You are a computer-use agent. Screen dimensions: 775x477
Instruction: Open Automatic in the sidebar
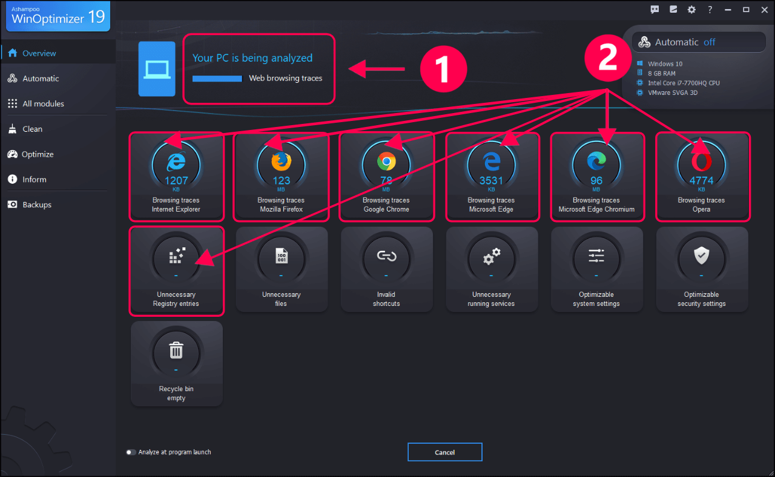point(58,79)
